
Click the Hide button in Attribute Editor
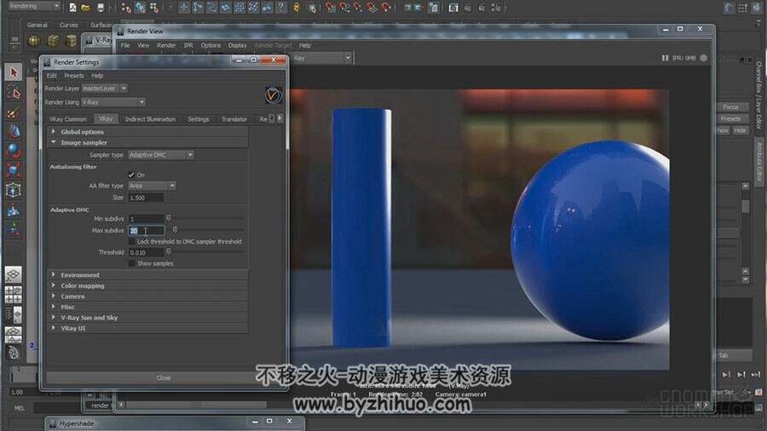740,130
